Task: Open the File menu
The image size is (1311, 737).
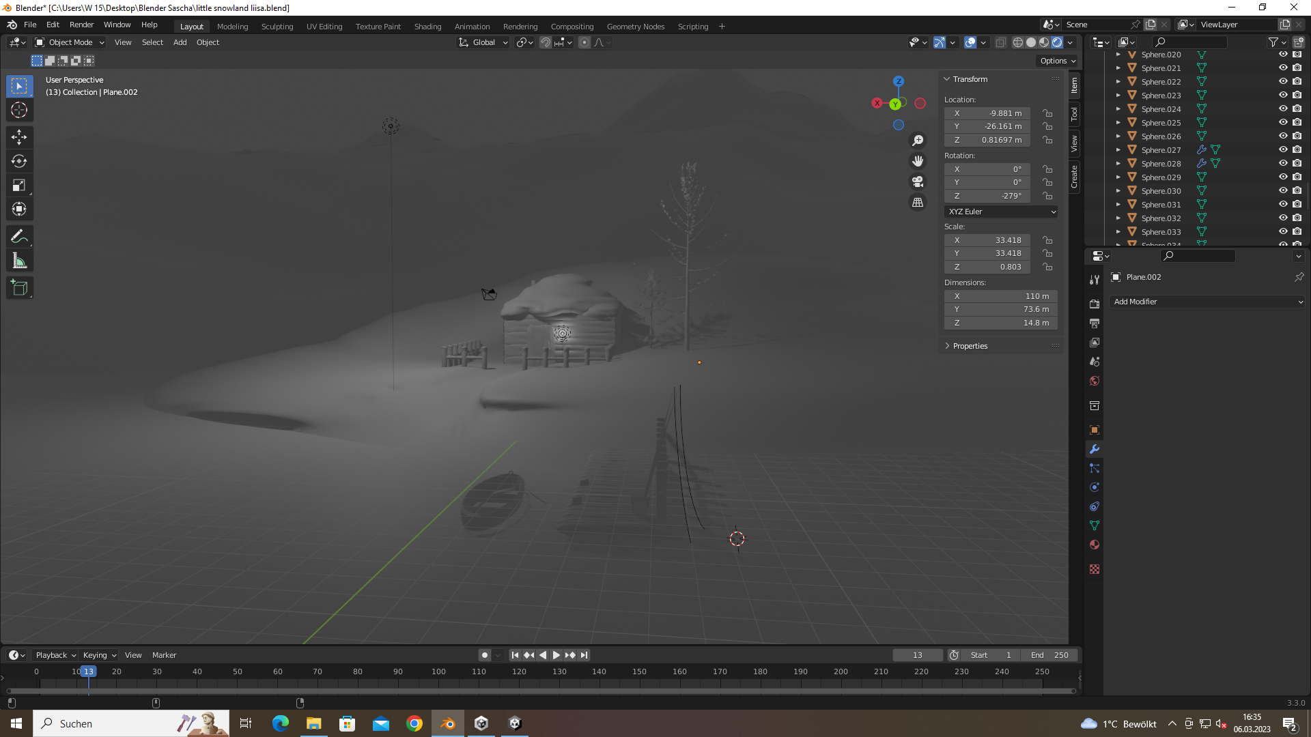Action: [x=30, y=25]
